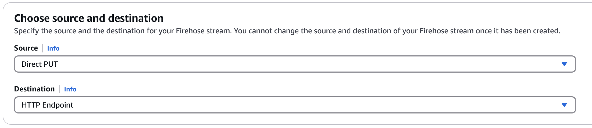Click empty middle area of Source select box
This screenshot has height=128, width=592.
click(x=296, y=64)
